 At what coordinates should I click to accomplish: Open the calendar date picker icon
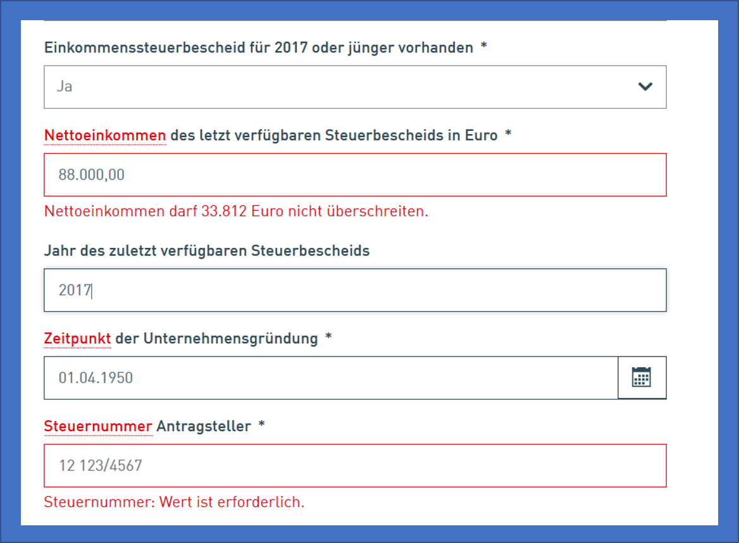tap(642, 377)
